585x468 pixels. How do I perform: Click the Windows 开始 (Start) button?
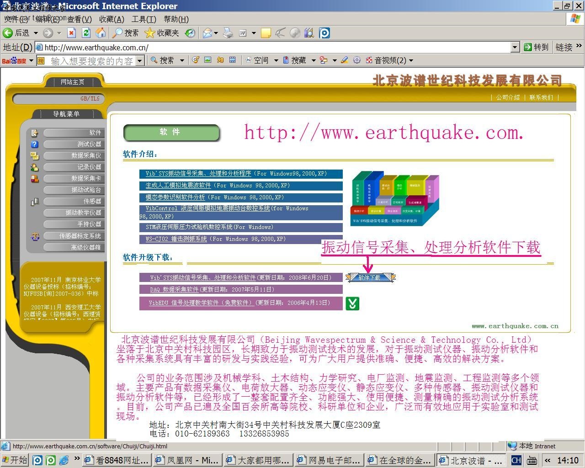coord(15,460)
